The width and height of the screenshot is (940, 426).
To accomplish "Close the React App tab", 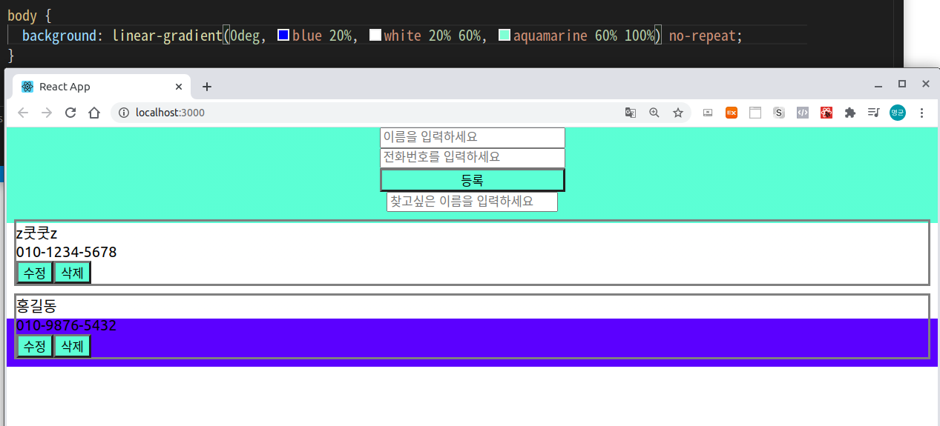I will pos(179,87).
